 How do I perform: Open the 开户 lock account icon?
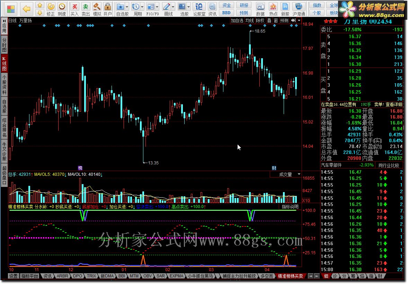point(107,9)
